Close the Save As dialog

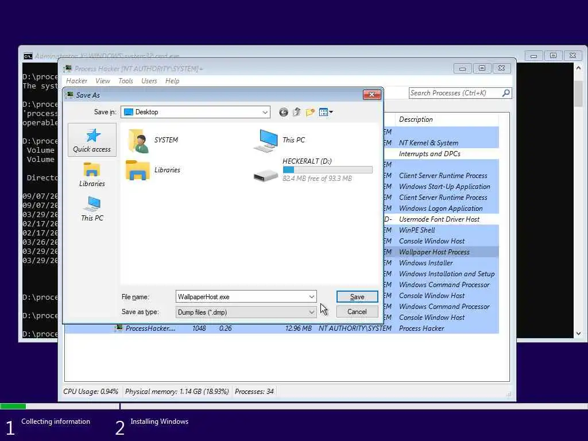pos(372,95)
